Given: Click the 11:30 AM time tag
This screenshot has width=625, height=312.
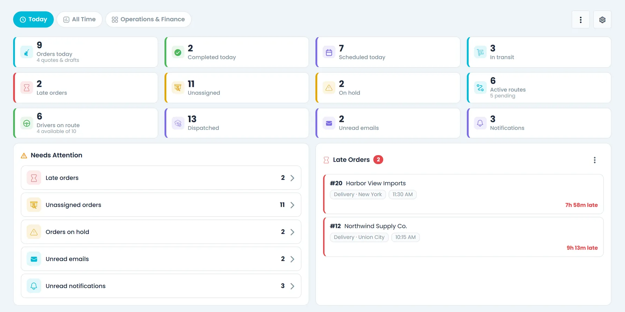Looking at the screenshot, I should point(402,195).
